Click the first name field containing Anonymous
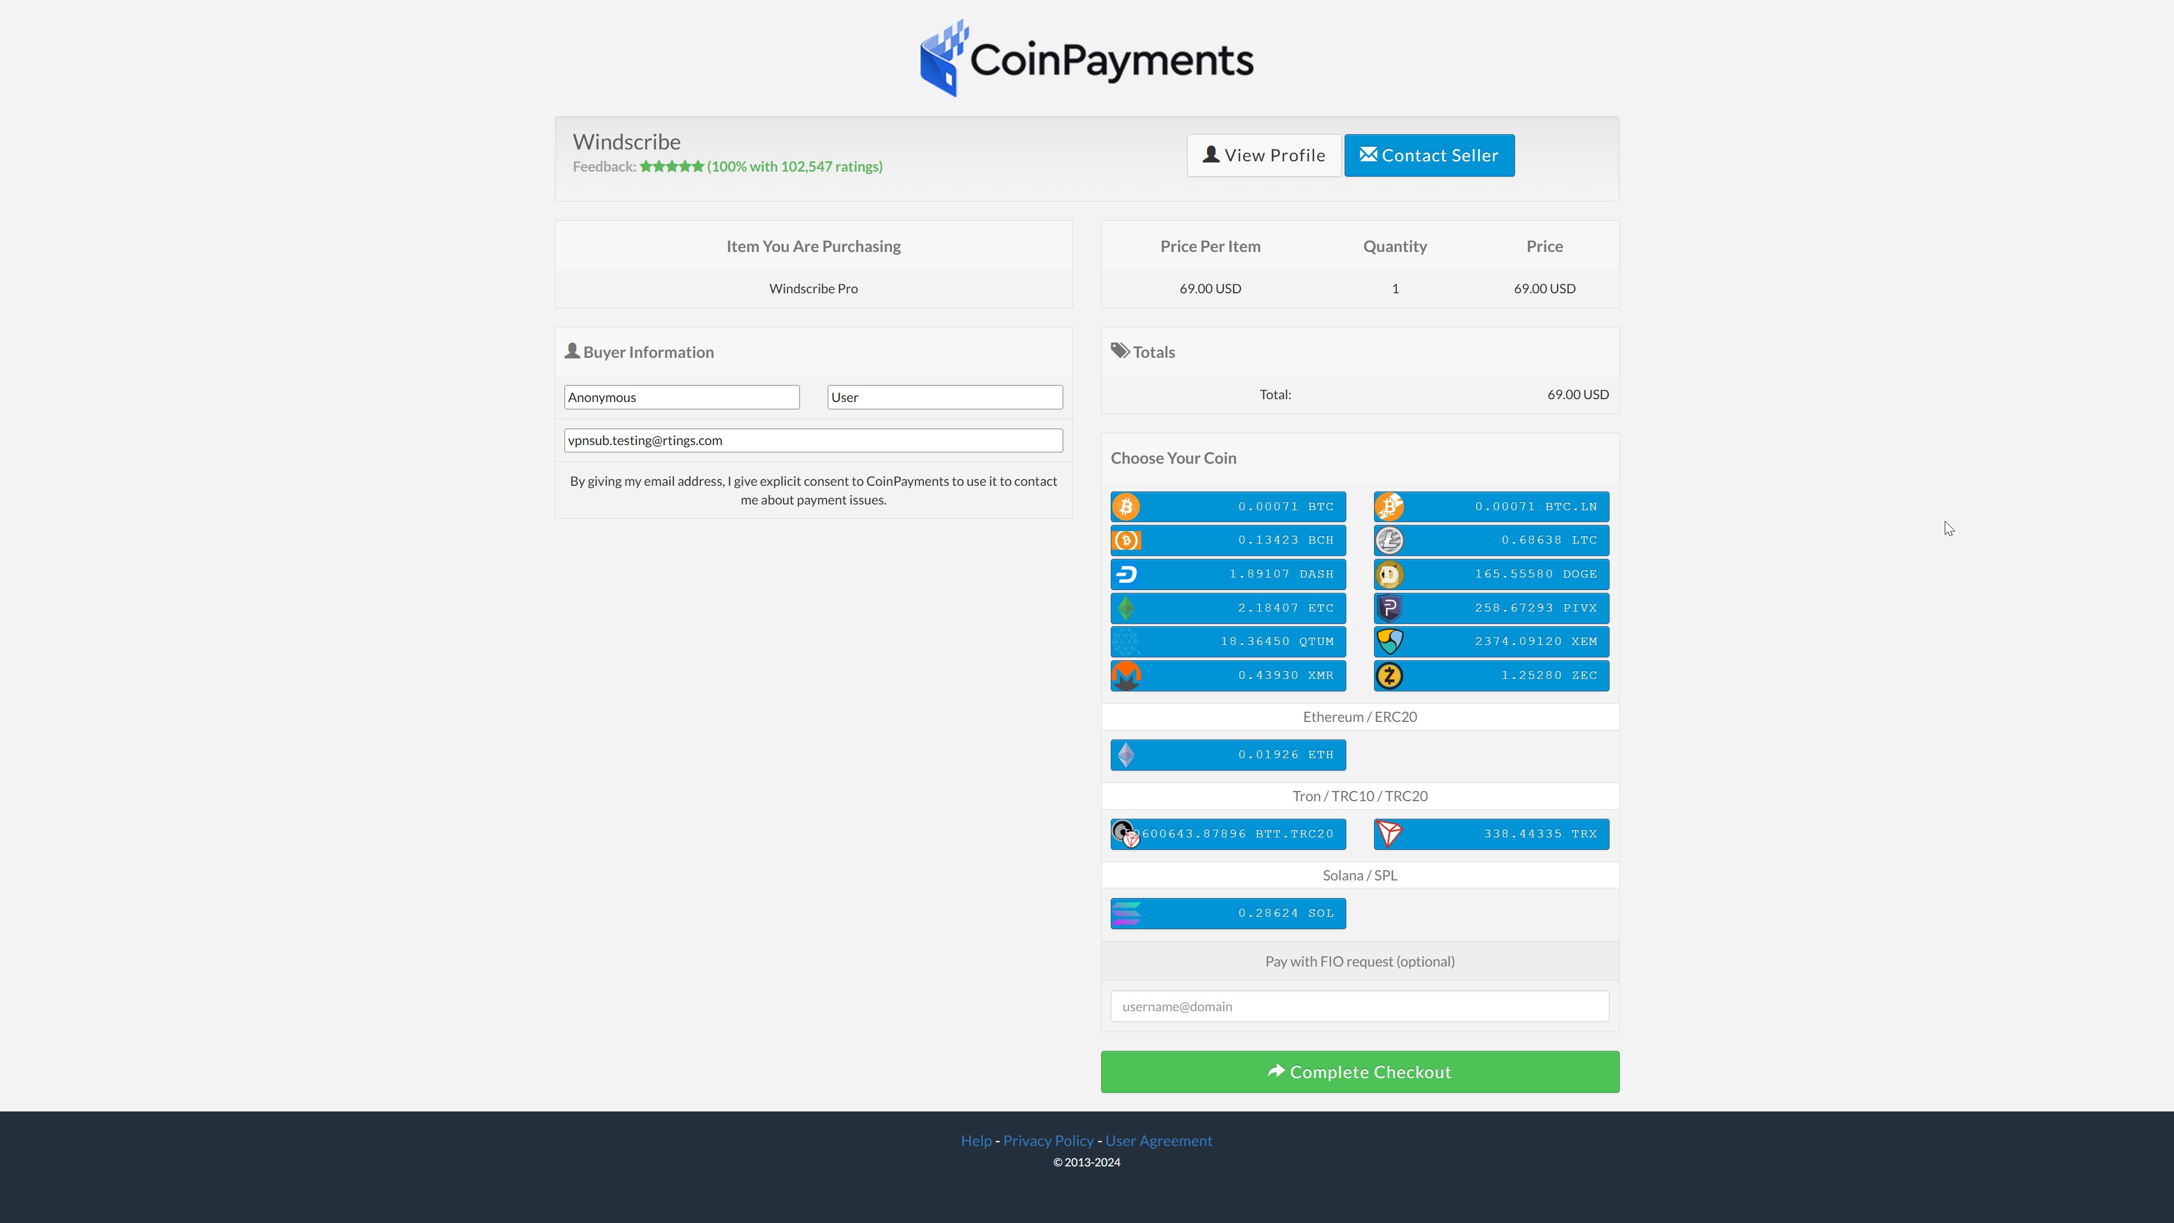The height and width of the screenshot is (1223, 2174). click(x=681, y=397)
